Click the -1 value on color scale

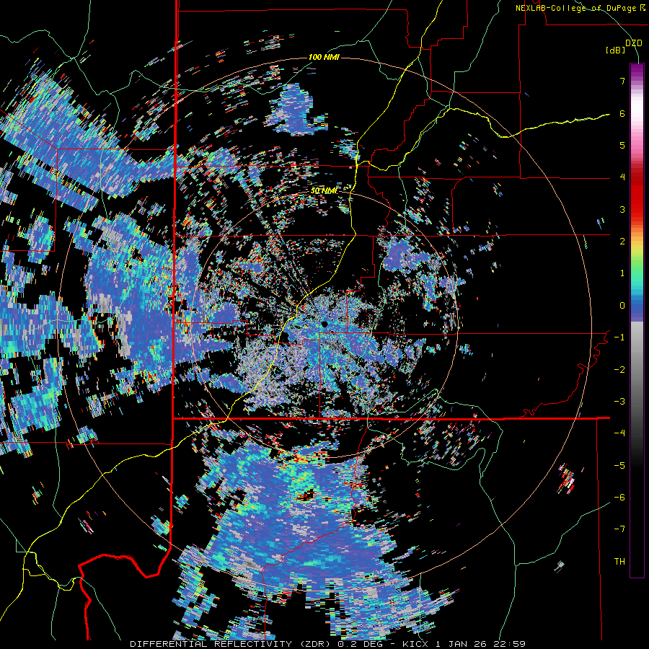[x=619, y=337]
